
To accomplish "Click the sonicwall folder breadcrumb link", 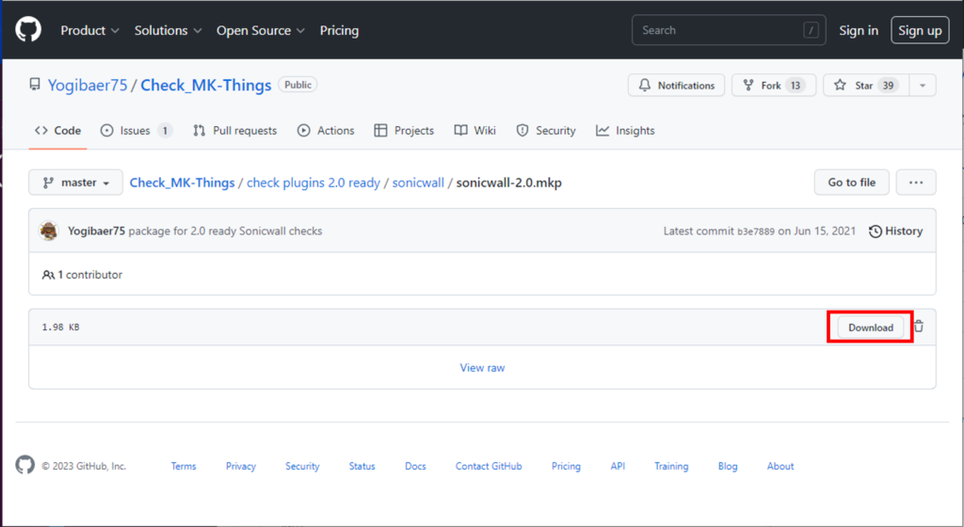I will tap(418, 183).
